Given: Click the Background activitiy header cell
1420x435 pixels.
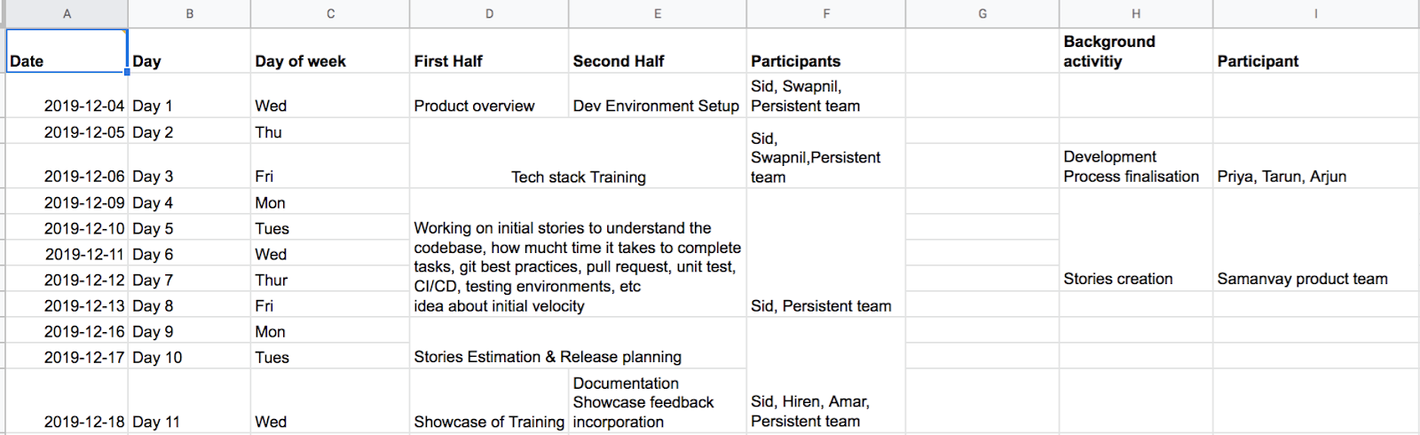Looking at the screenshot, I should tap(1136, 51).
